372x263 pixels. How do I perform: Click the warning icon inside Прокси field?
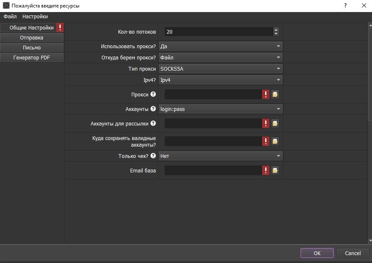[x=265, y=94]
